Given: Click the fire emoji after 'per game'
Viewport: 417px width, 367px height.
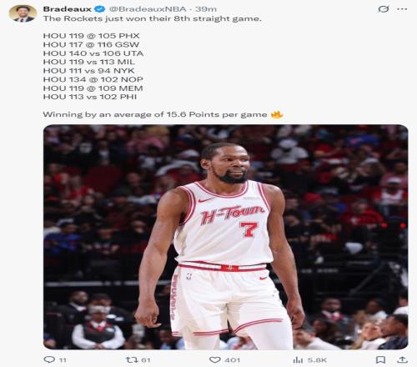Looking at the screenshot, I should pos(277,114).
